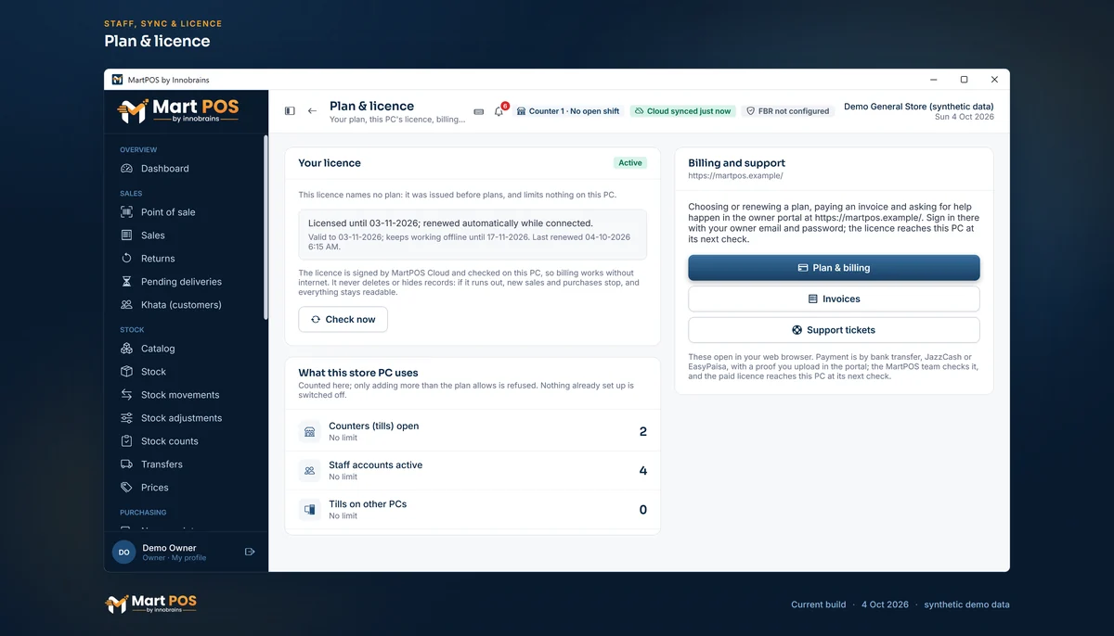Toggle the sidebar panel icon in header

[290, 111]
